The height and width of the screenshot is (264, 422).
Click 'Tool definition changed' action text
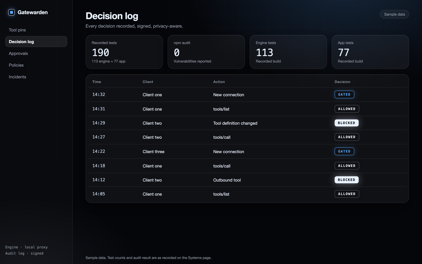[x=235, y=123]
